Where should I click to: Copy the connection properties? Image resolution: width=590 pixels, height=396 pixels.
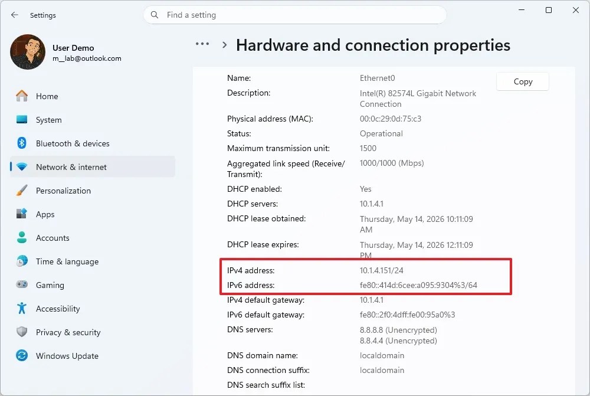523,81
